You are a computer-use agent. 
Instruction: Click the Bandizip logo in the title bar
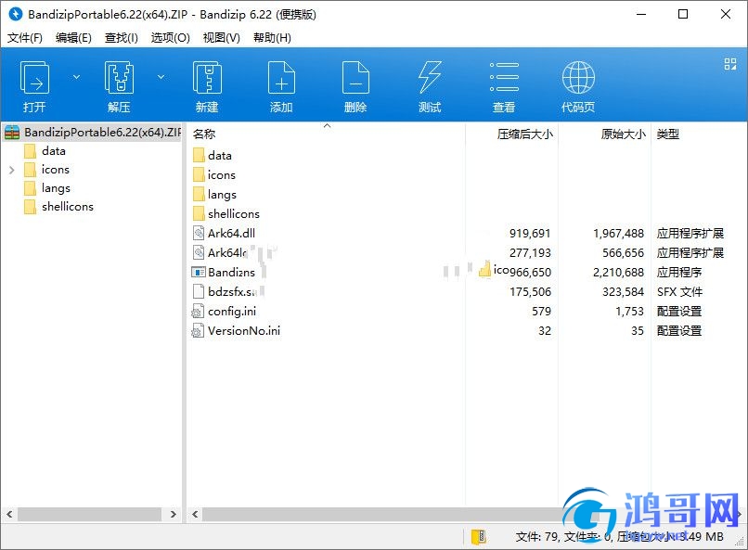point(15,14)
